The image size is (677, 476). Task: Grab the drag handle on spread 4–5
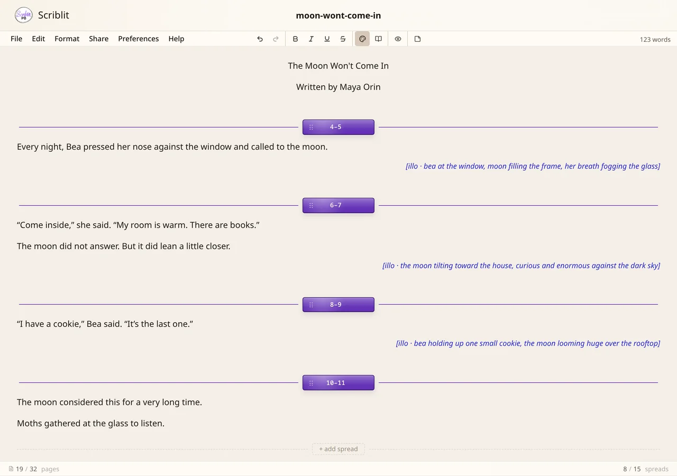coord(311,127)
